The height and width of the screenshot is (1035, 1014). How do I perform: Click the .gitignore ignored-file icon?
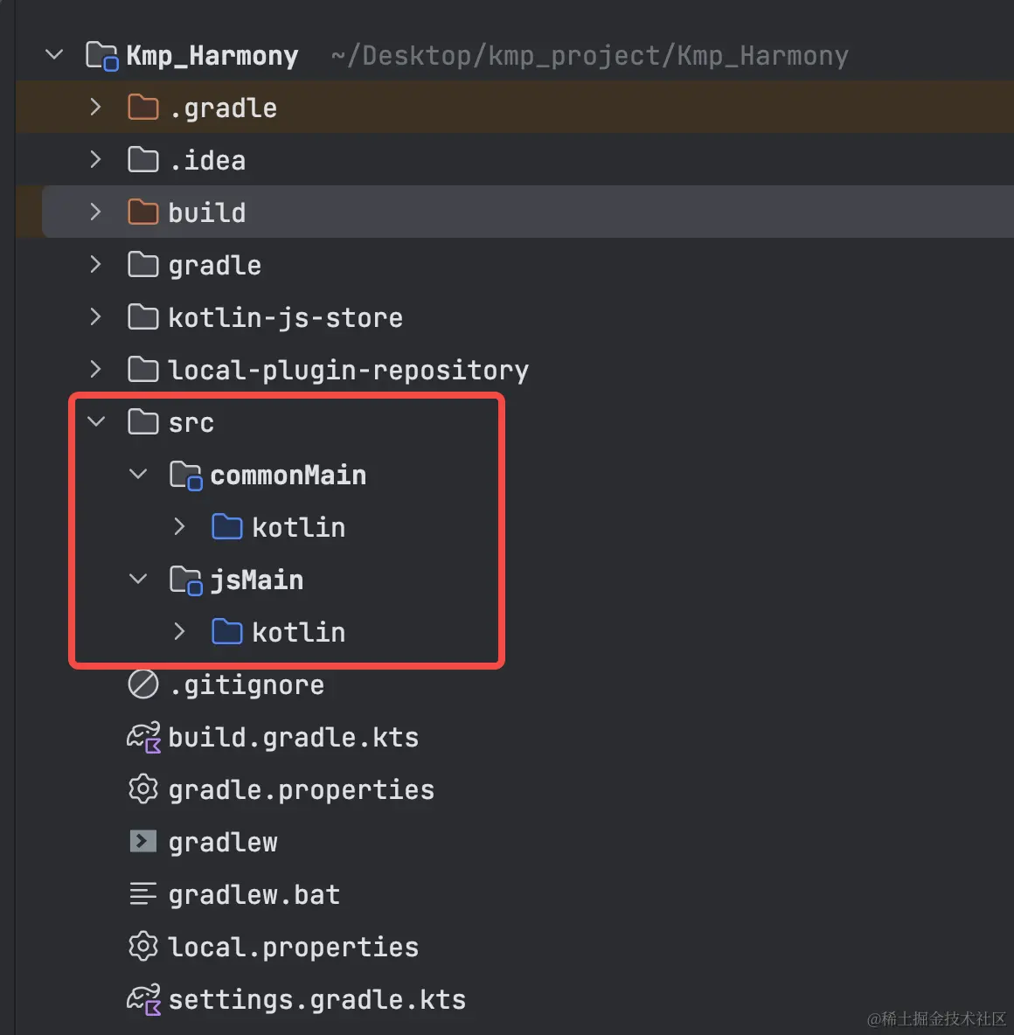coord(142,684)
